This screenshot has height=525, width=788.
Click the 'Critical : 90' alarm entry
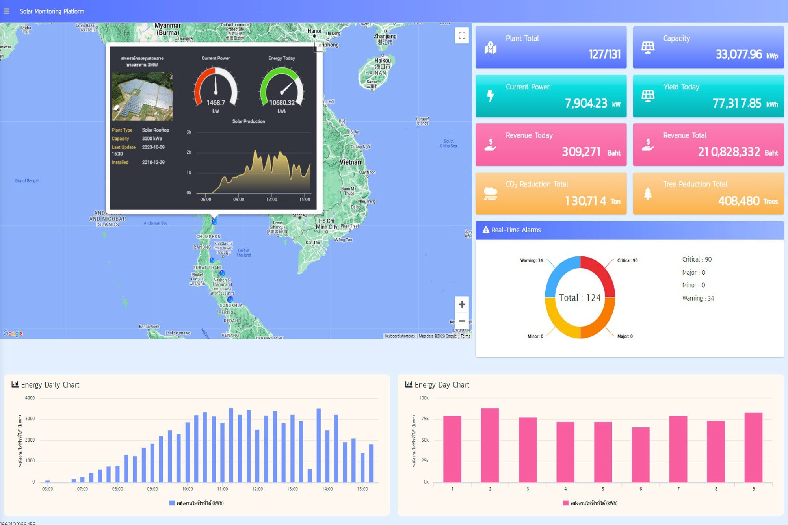pyautogui.click(x=697, y=259)
